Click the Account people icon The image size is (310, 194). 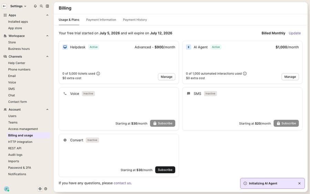tap(5, 109)
